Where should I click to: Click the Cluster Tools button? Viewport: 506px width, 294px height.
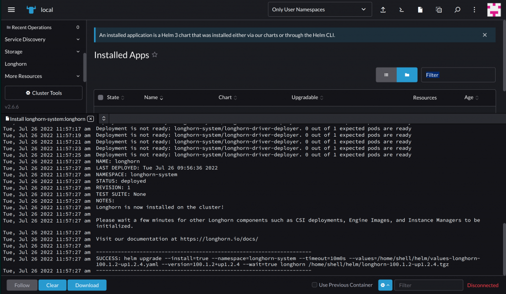(x=43, y=93)
